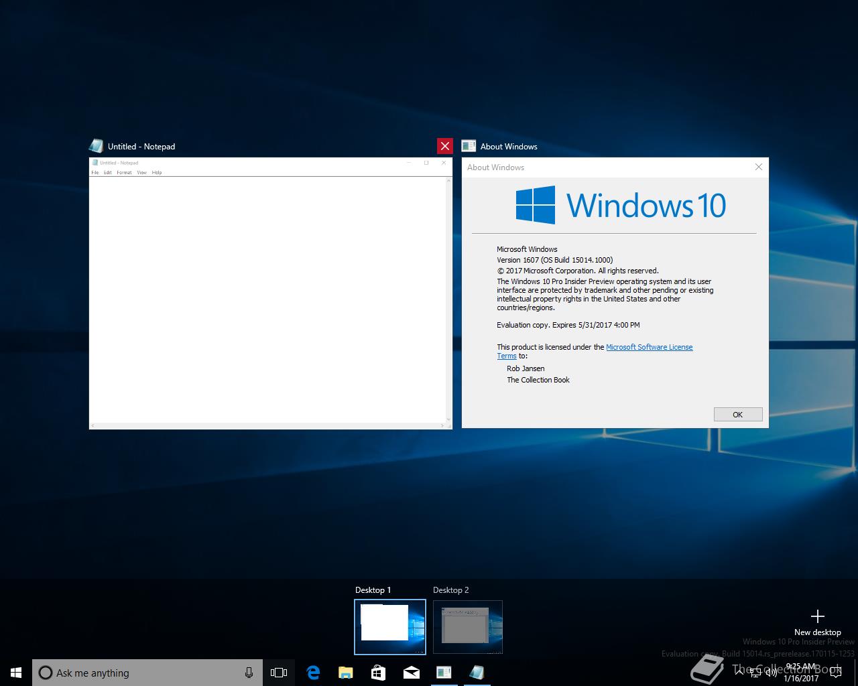Image resolution: width=858 pixels, height=686 pixels.
Task: Click the Rob Jansen licensee name
Action: [x=526, y=368]
